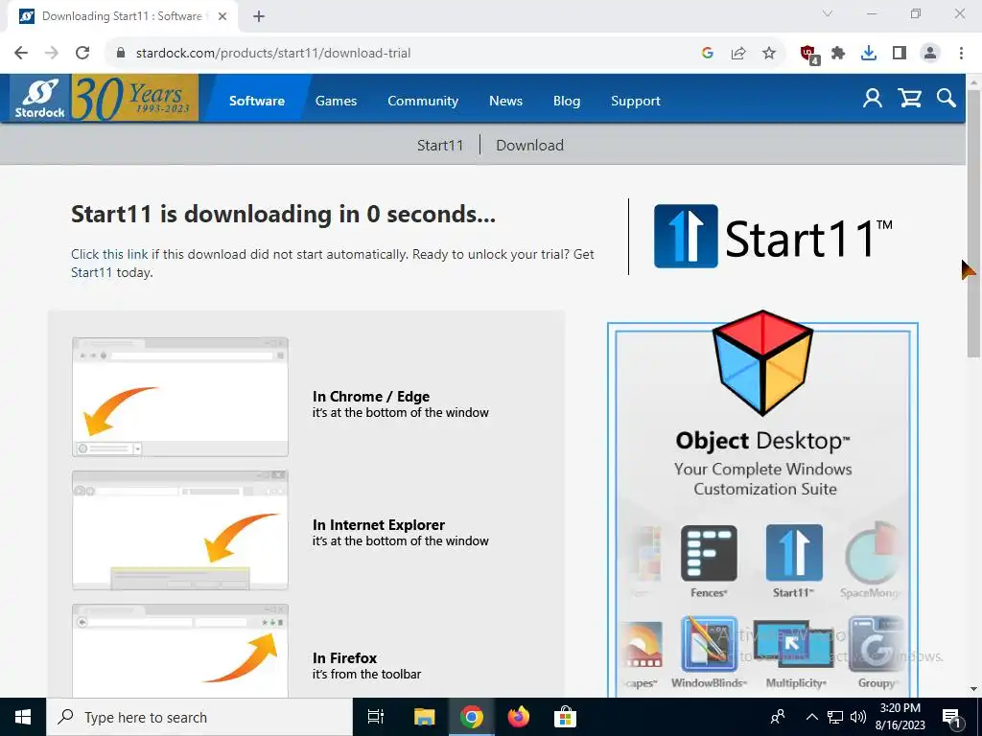The image size is (982, 736).
Task: Click the Stardock site search magnifier
Action: (946, 99)
